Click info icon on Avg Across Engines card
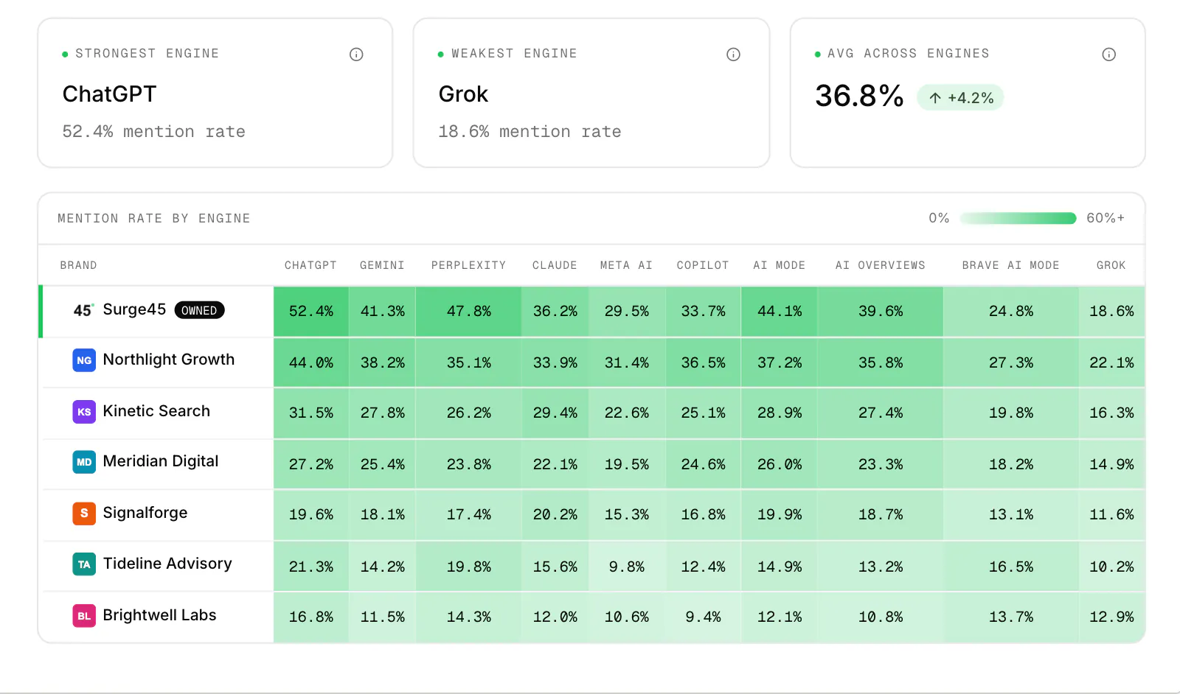1180x694 pixels. coord(1108,55)
